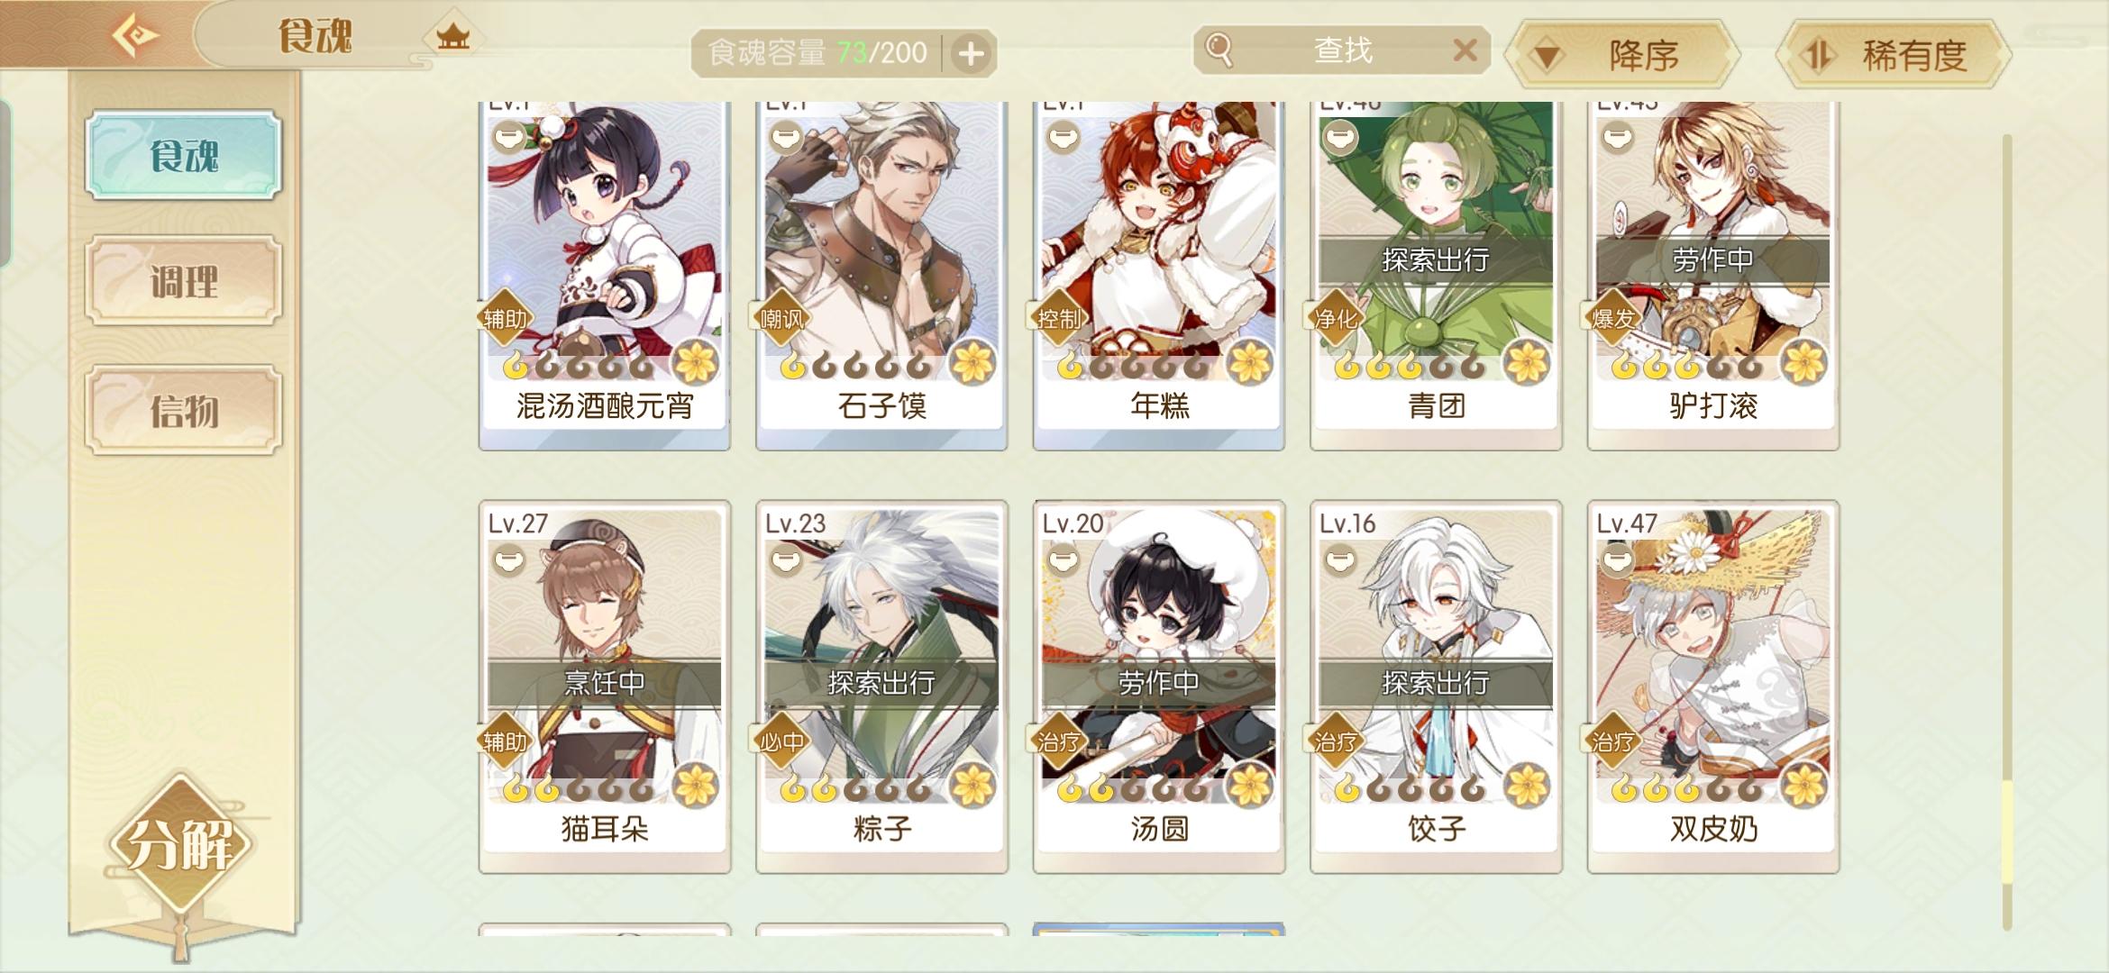Image resolution: width=2109 pixels, height=973 pixels.
Task: Tap the bowl icon on 粽子 card
Action: click(x=786, y=561)
